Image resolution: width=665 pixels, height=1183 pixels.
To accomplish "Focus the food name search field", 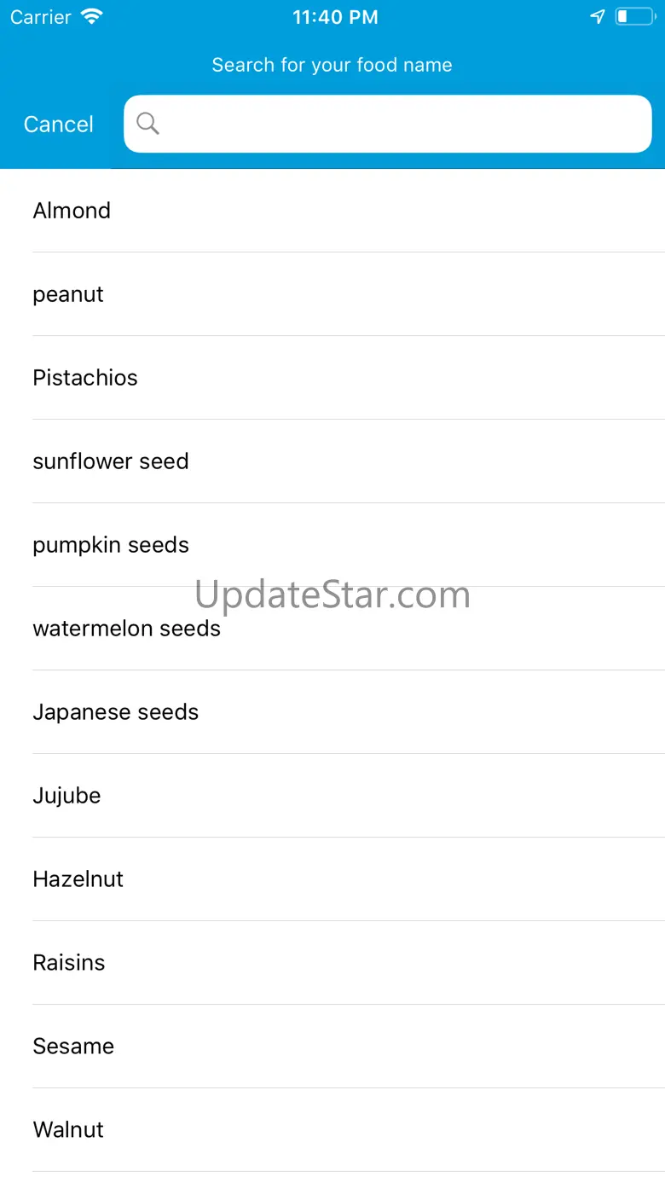I will (x=401, y=124).
